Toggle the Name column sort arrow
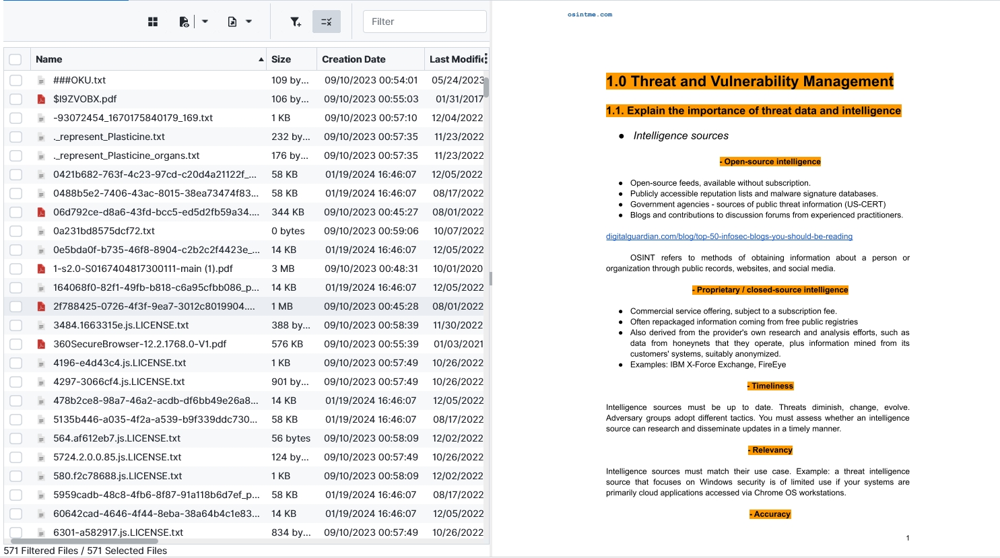This screenshot has height=558, width=1000. pos(261,59)
